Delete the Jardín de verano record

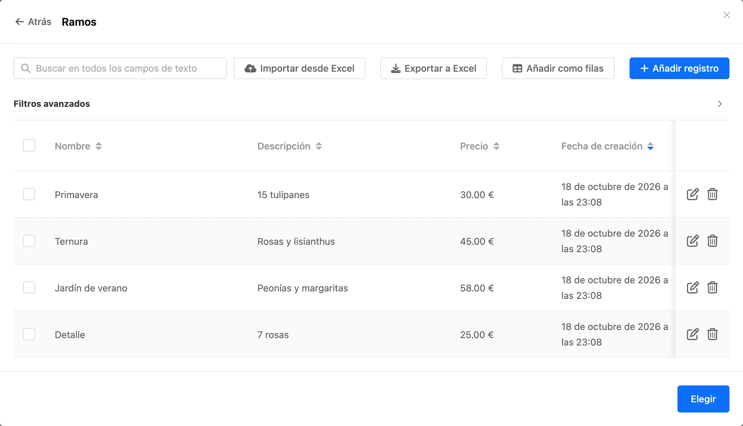pos(712,287)
